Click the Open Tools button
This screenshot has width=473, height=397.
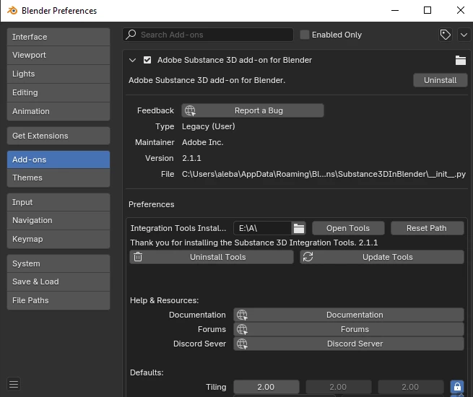tap(348, 228)
